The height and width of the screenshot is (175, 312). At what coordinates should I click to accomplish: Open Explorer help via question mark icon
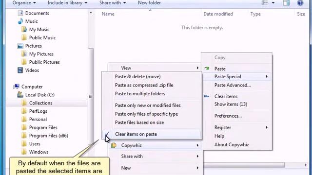300,3
